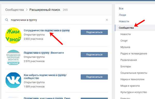Clear the search query with the X icon
The height and width of the screenshot is (99, 155).
point(107,20)
